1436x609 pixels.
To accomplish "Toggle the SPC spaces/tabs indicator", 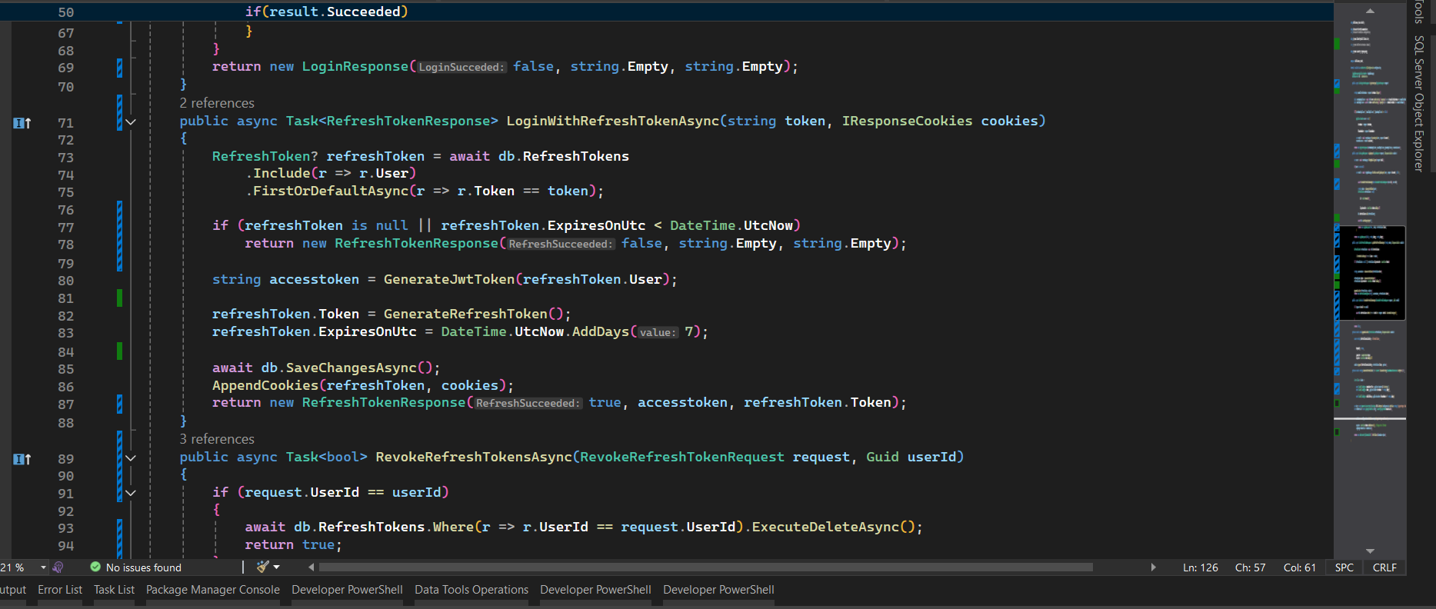I will coord(1344,567).
